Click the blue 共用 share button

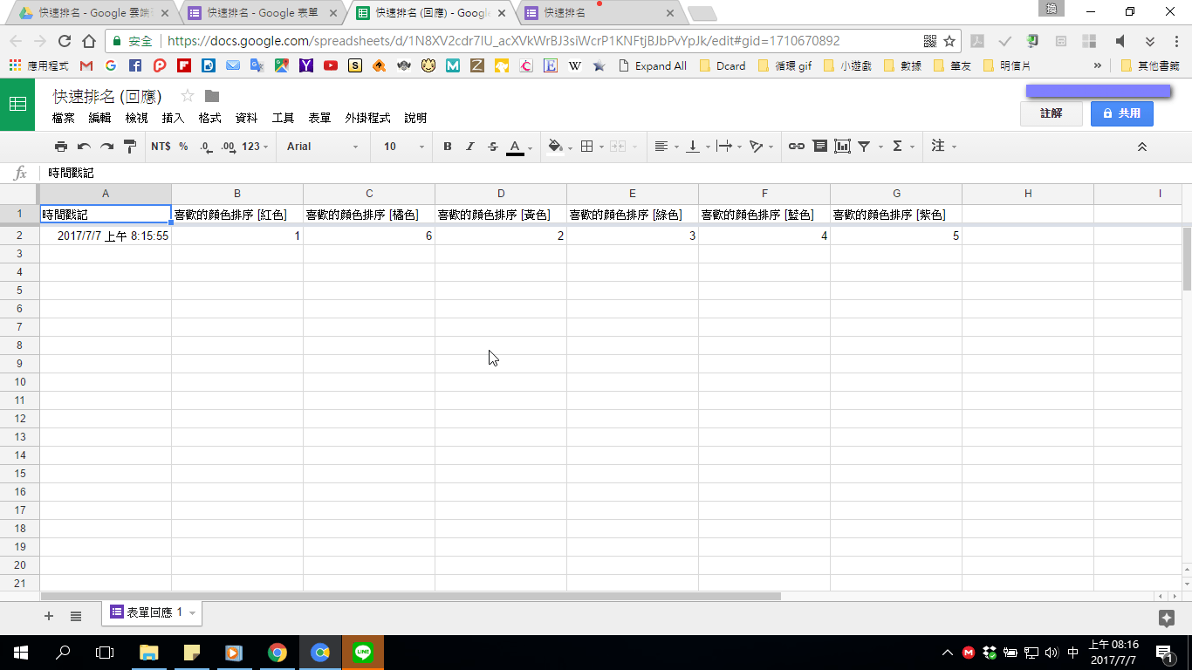pyautogui.click(x=1121, y=113)
